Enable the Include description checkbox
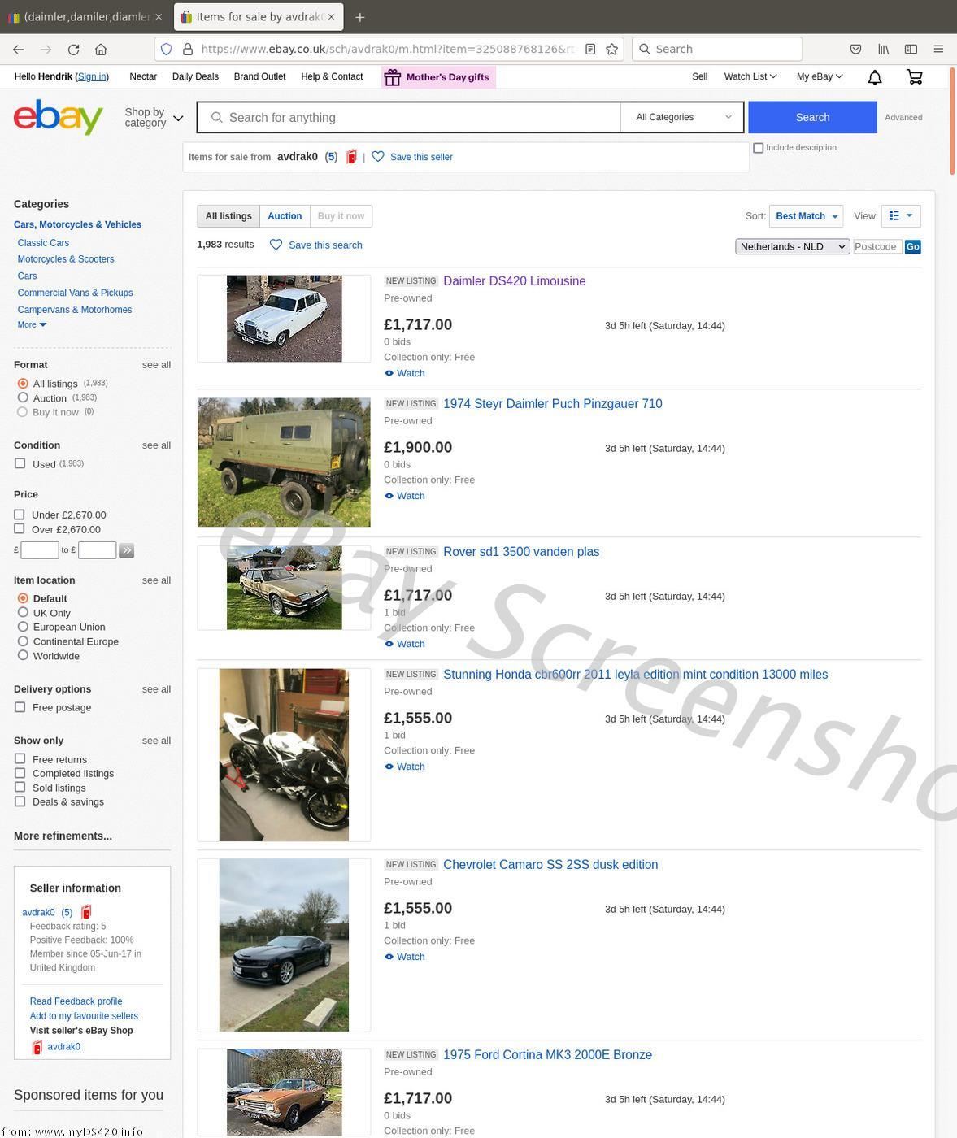This screenshot has height=1138, width=957. coord(759,148)
